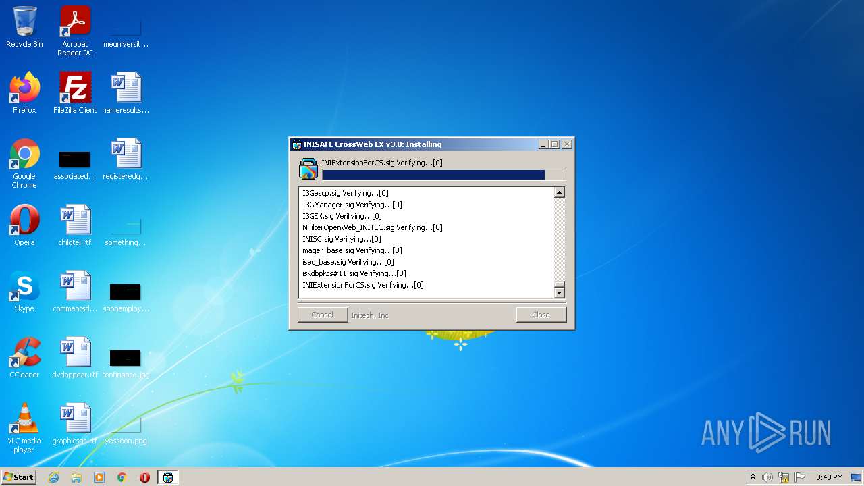Click the Initech, Inc label
864x486 pixels.
click(x=370, y=315)
